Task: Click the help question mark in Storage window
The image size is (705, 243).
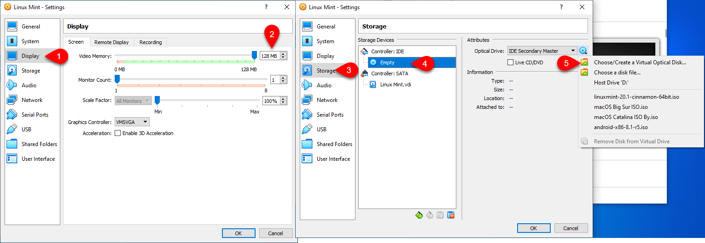Action: [x=561, y=7]
